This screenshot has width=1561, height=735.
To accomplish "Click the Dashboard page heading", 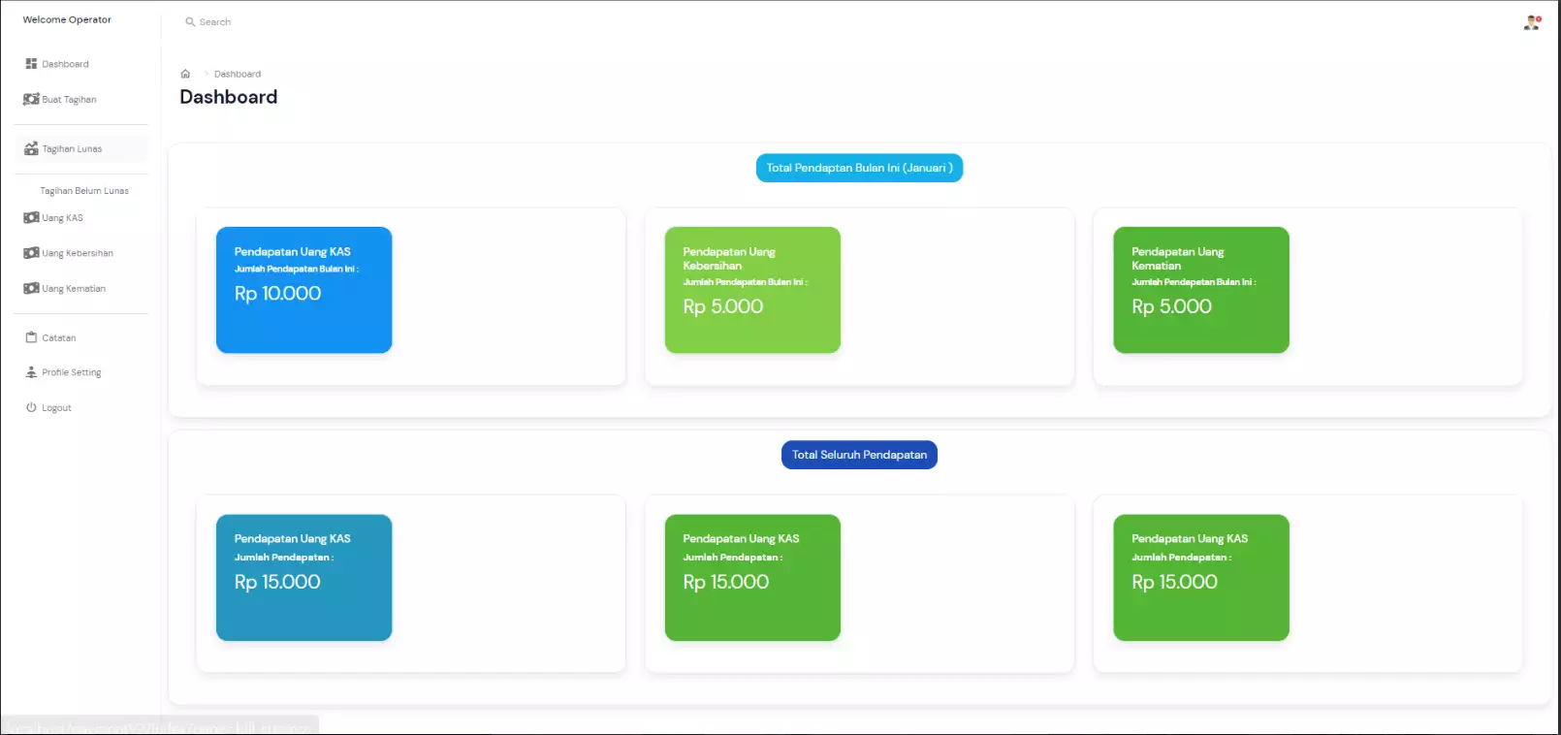I will tap(229, 97).
